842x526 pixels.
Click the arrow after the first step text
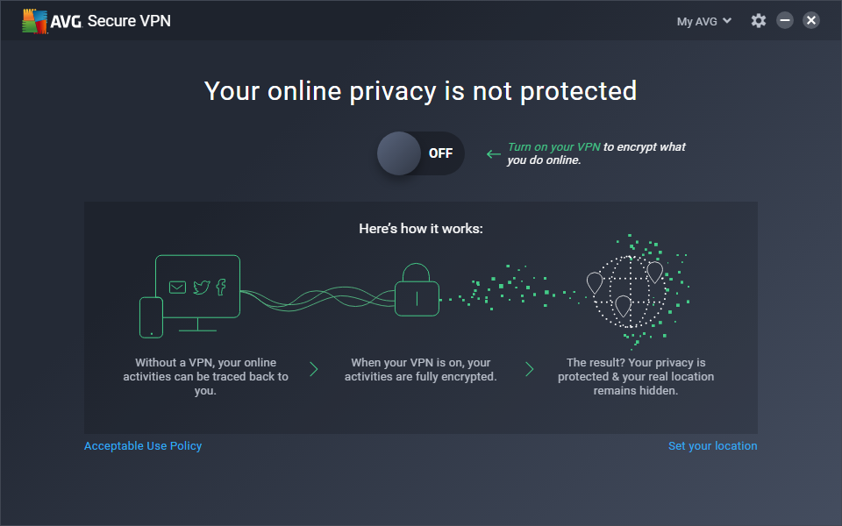[x=313, y=369]
